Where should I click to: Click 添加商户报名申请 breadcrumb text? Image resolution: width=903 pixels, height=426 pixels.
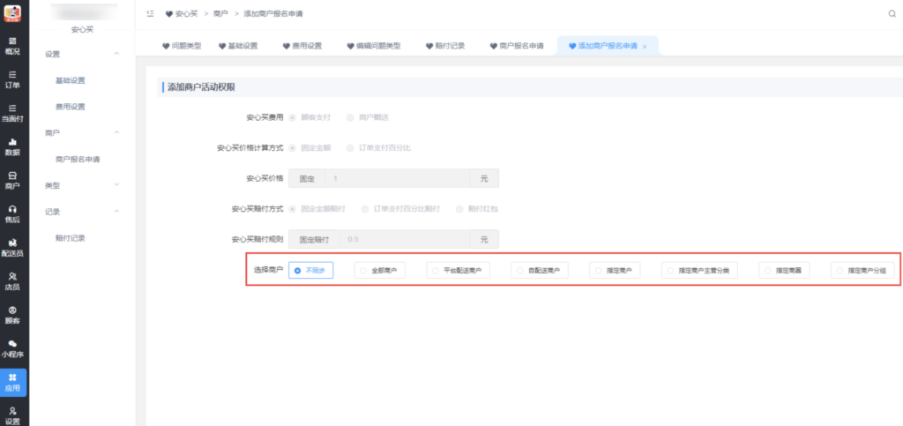pyautogui.click(x=273, y=14)
